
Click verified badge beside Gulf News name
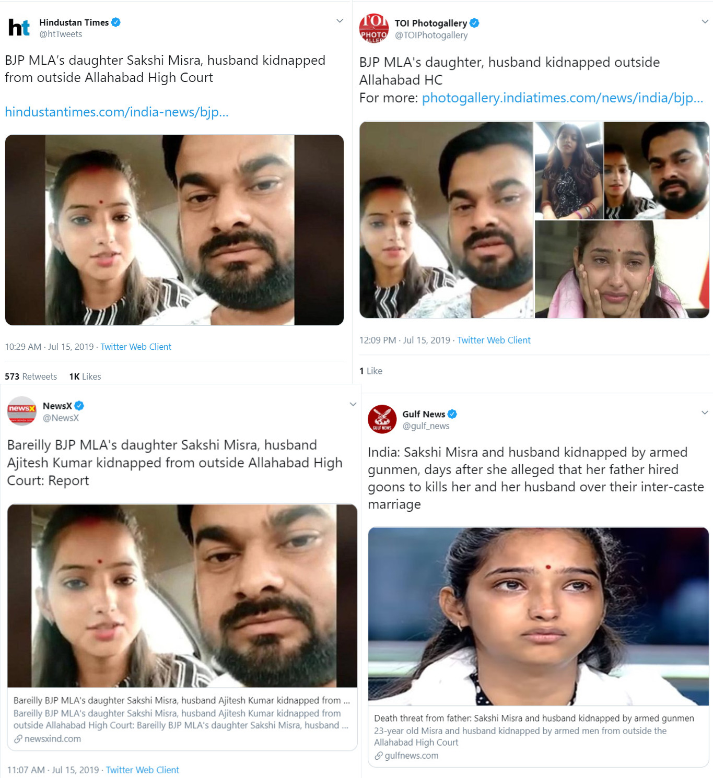click(x=452, y=414)
